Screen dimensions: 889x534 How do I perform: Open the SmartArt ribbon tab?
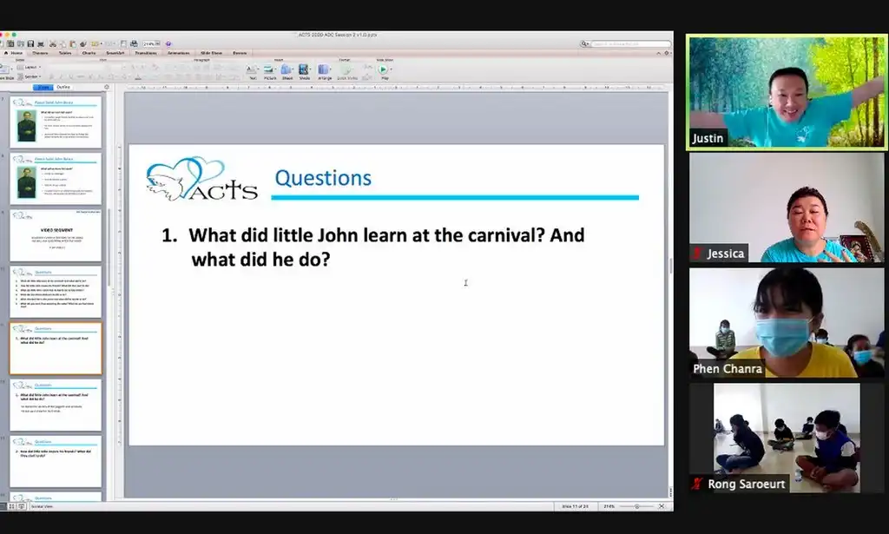[115, 53]
